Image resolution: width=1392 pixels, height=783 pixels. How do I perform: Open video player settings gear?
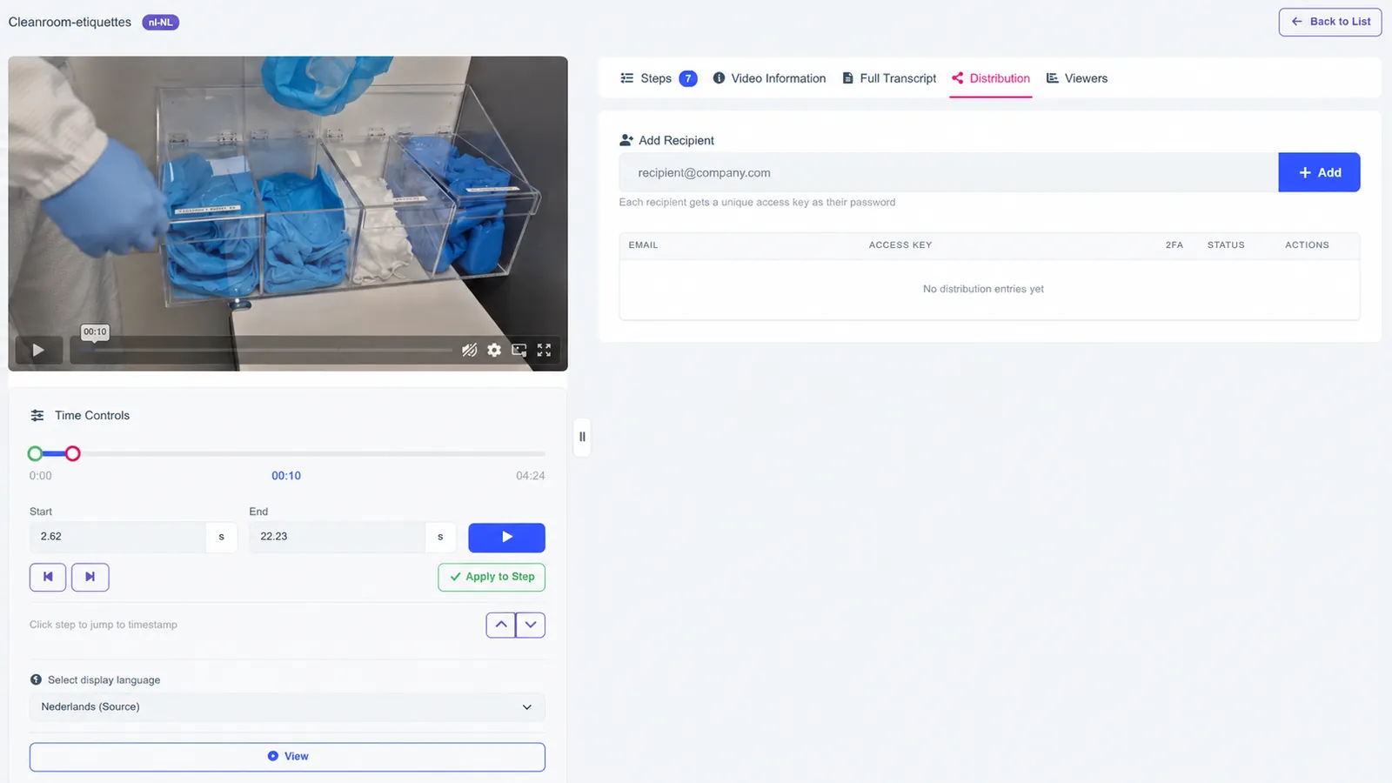point(494,350)
